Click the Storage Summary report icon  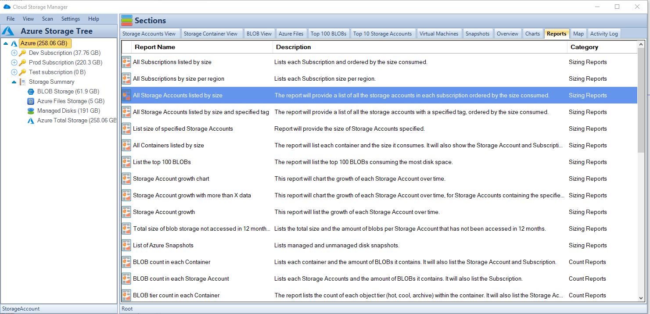coord(22,82)
